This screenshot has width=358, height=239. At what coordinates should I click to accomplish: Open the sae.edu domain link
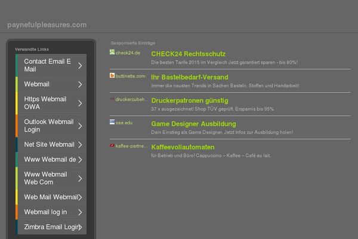124,123
